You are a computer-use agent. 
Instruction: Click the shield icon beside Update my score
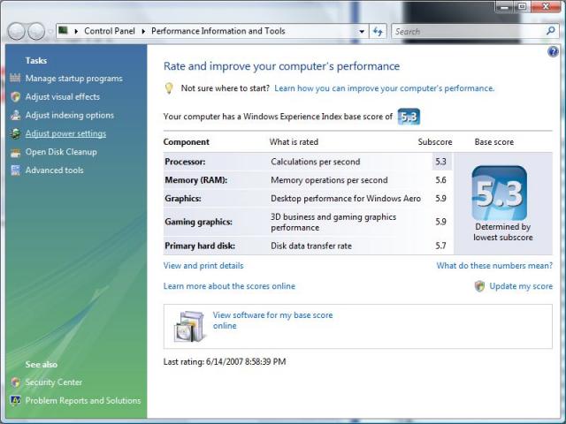coord(479,286)
